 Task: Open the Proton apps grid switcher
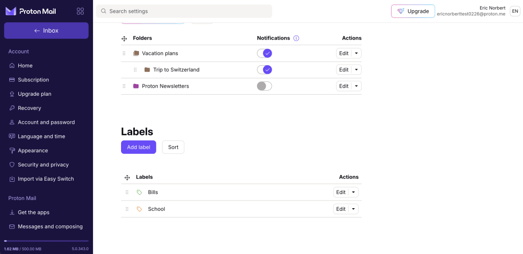pyautogui.click(x=80, y=11)
